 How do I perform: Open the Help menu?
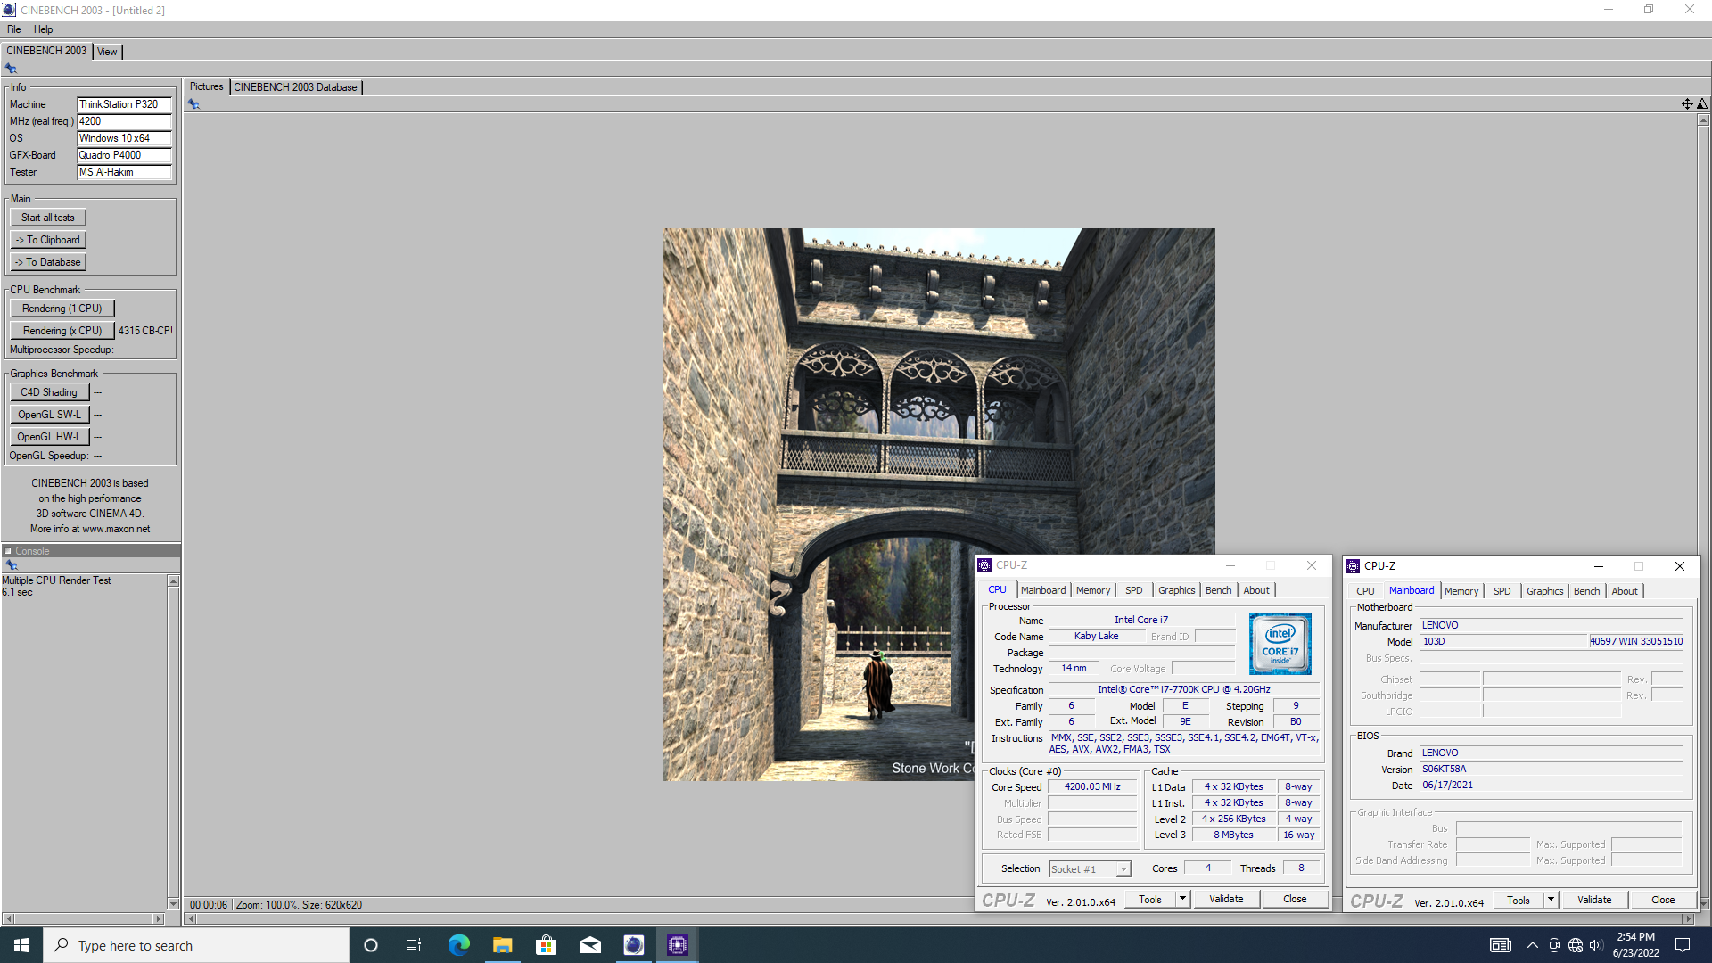click(x=43, y=29)
